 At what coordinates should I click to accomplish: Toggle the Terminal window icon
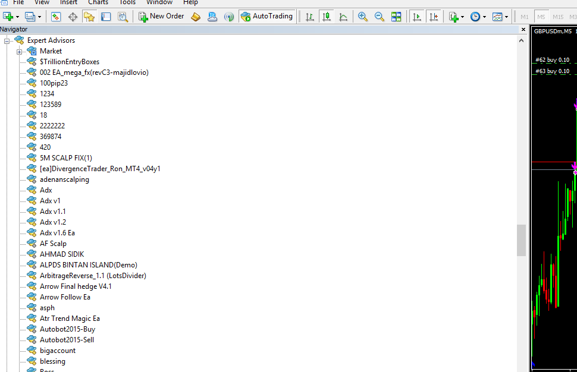click(106, 17)
